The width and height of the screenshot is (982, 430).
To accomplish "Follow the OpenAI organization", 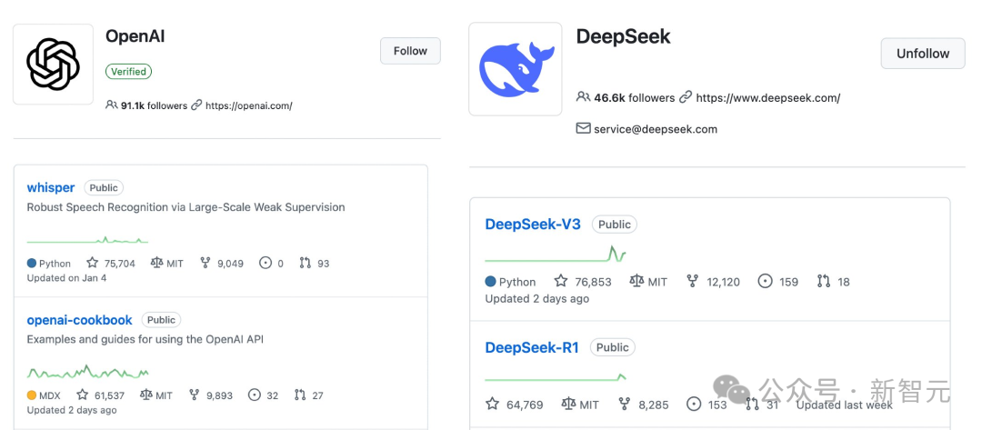I will [410, 51].
